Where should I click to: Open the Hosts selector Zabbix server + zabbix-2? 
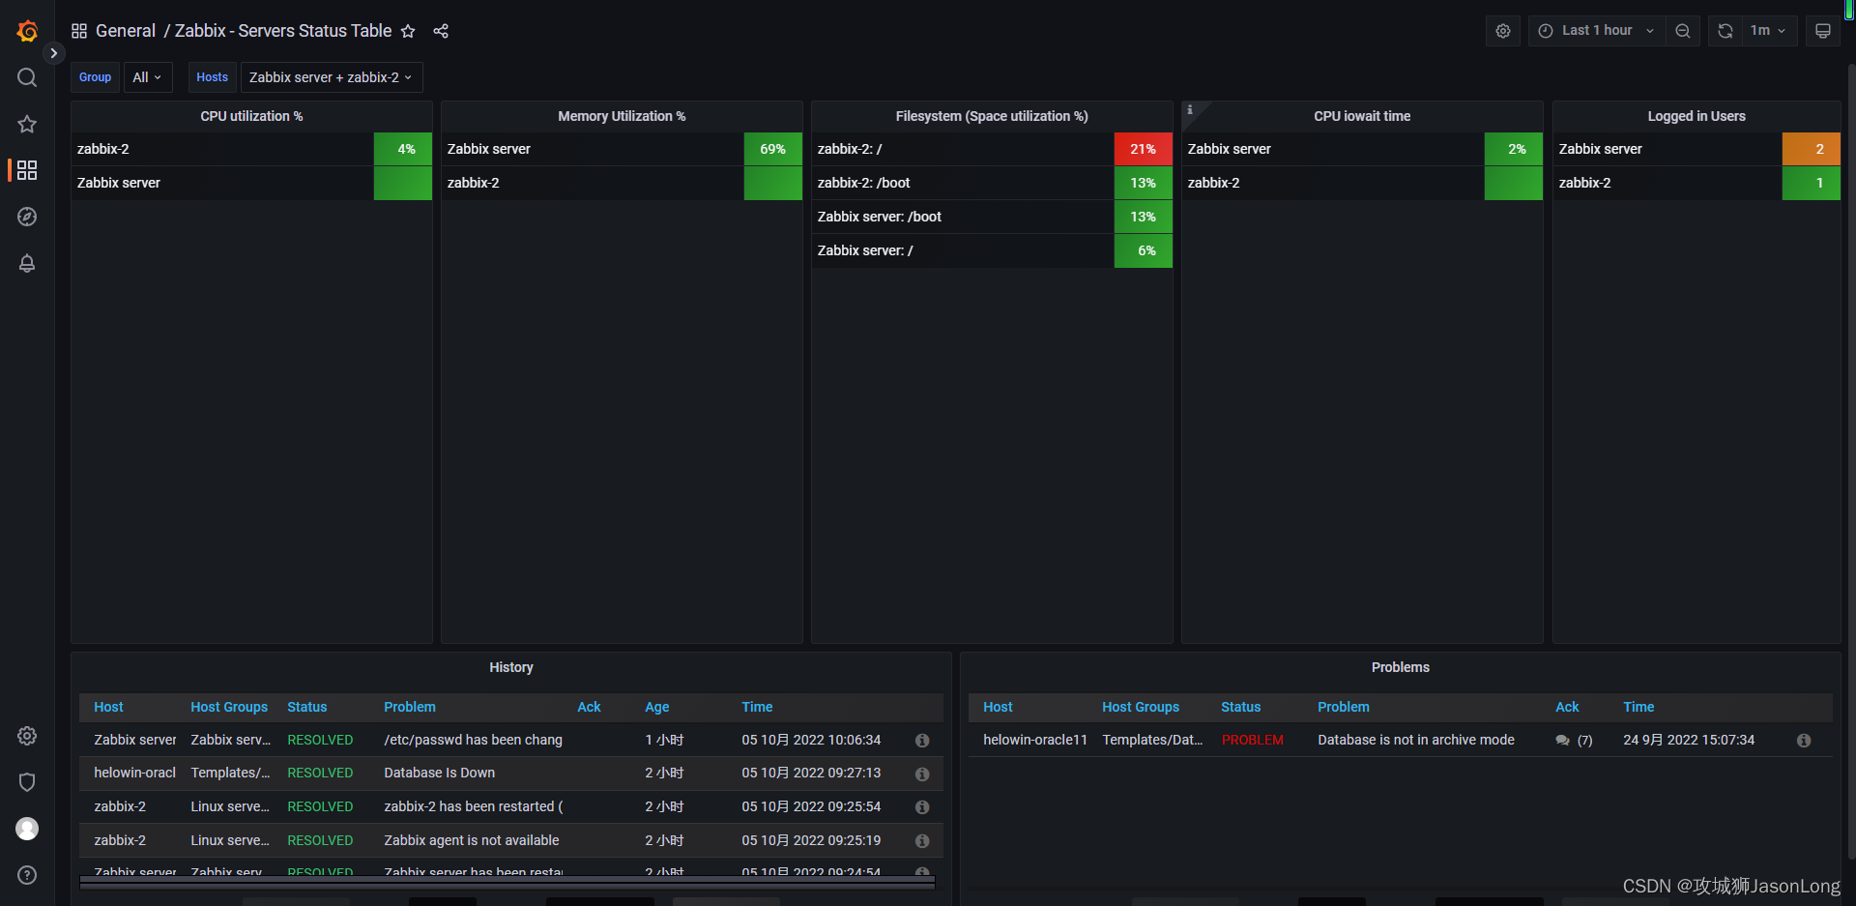pos(331,77)
